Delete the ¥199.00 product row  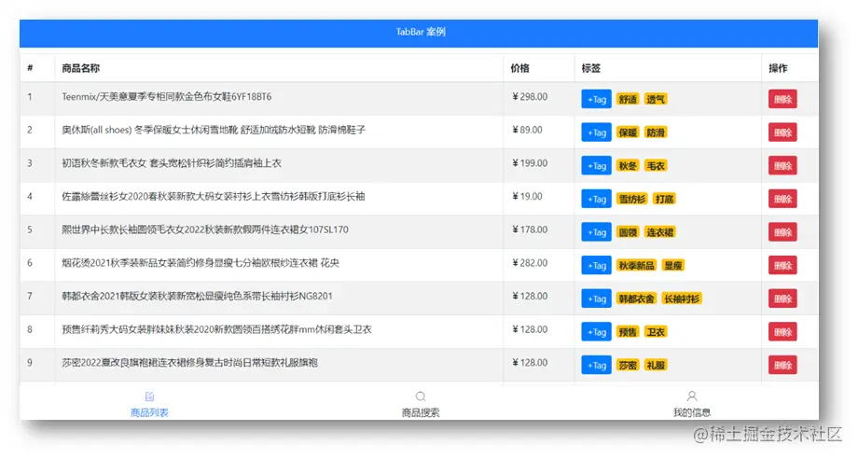click(782, 166)
